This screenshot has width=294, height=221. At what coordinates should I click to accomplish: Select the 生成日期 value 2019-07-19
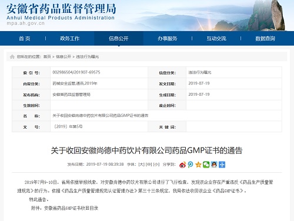click(x=199, y=95)
